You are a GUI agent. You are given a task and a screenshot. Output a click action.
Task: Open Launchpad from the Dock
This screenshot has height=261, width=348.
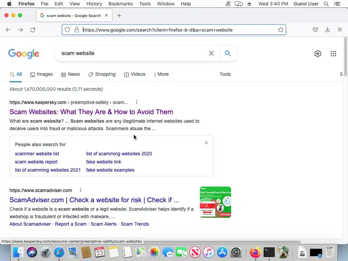pyautogui.click(x=45, y=253)
